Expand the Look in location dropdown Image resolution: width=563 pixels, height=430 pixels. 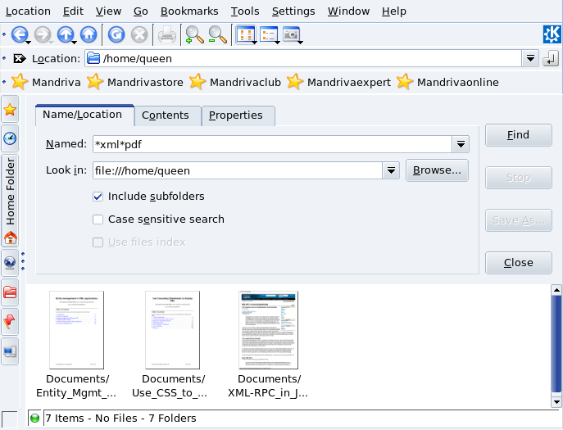tap(391, 171)
